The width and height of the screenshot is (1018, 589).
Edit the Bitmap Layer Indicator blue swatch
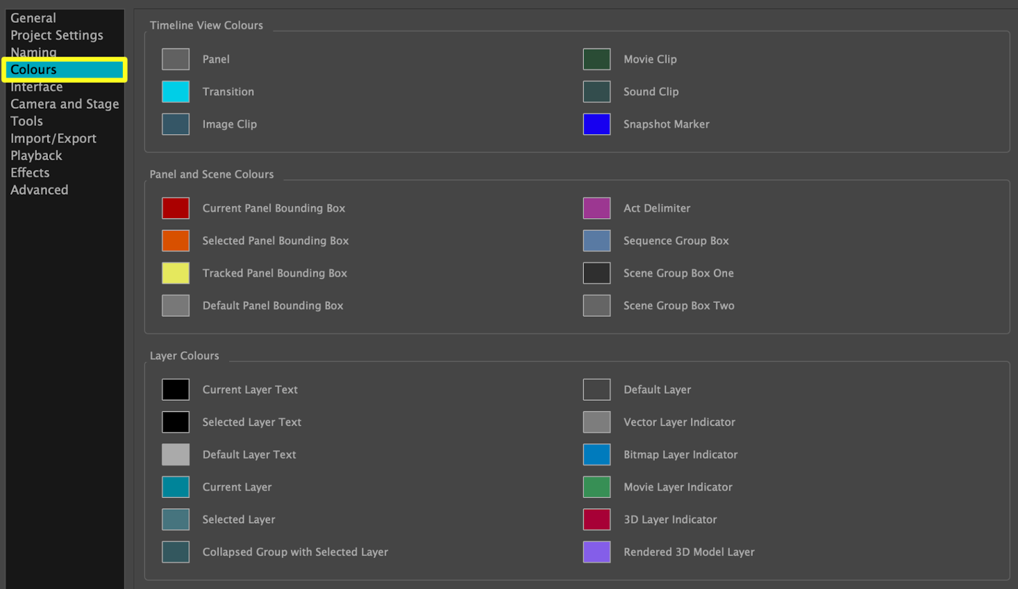(x=596, y=454)
